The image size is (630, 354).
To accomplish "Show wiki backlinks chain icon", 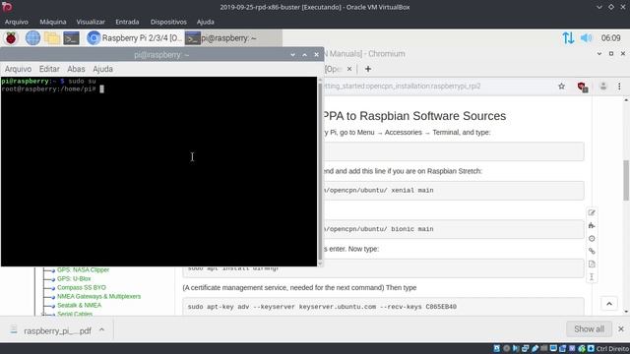I will (592, 252).
